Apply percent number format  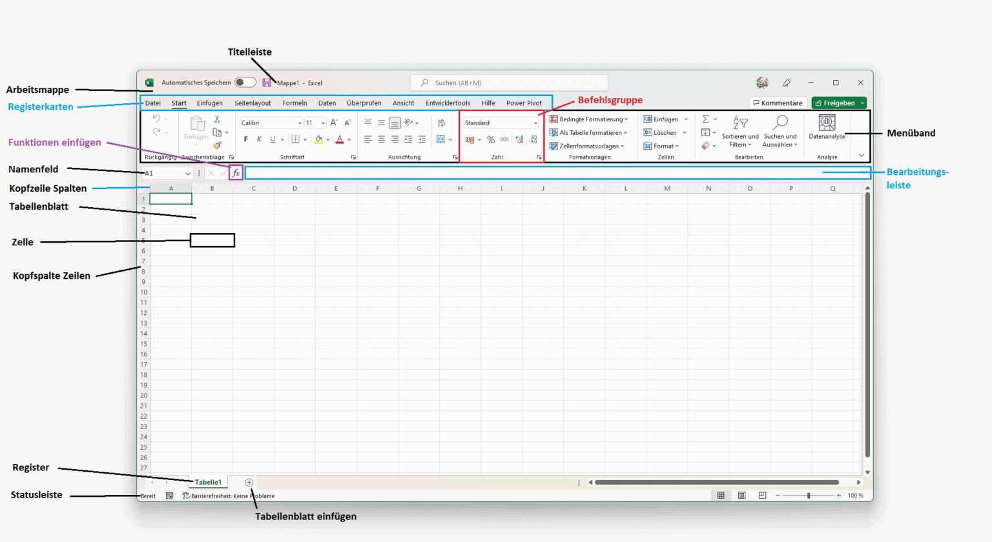pyautogui.click(x=491, y=139)
